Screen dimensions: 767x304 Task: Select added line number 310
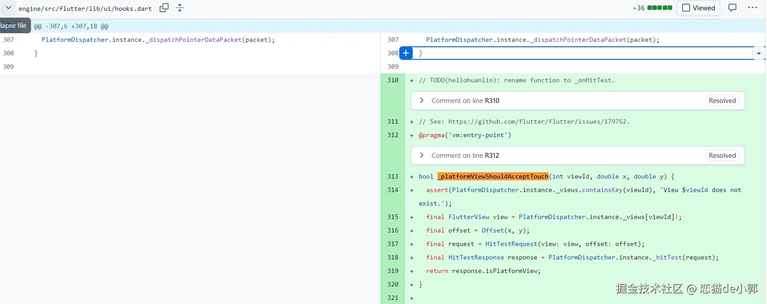tap(392, 80)
